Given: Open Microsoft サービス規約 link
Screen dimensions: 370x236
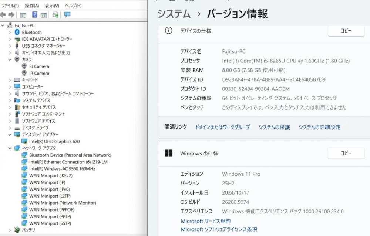Looking at the screenshot, I should 205,221.
